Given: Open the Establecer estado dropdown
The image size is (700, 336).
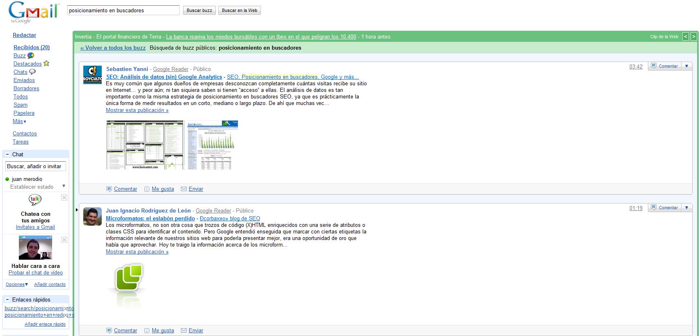Looking at the screenshot, I should (x=64, y=186).
